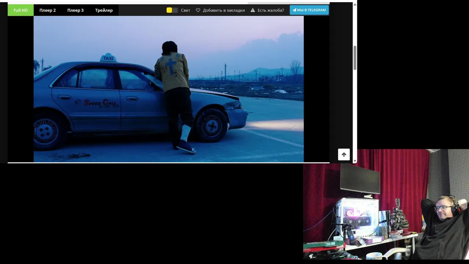The image size is (469, 264).
Task: Click Добавить в закладки link
Action: click(224, 10)
